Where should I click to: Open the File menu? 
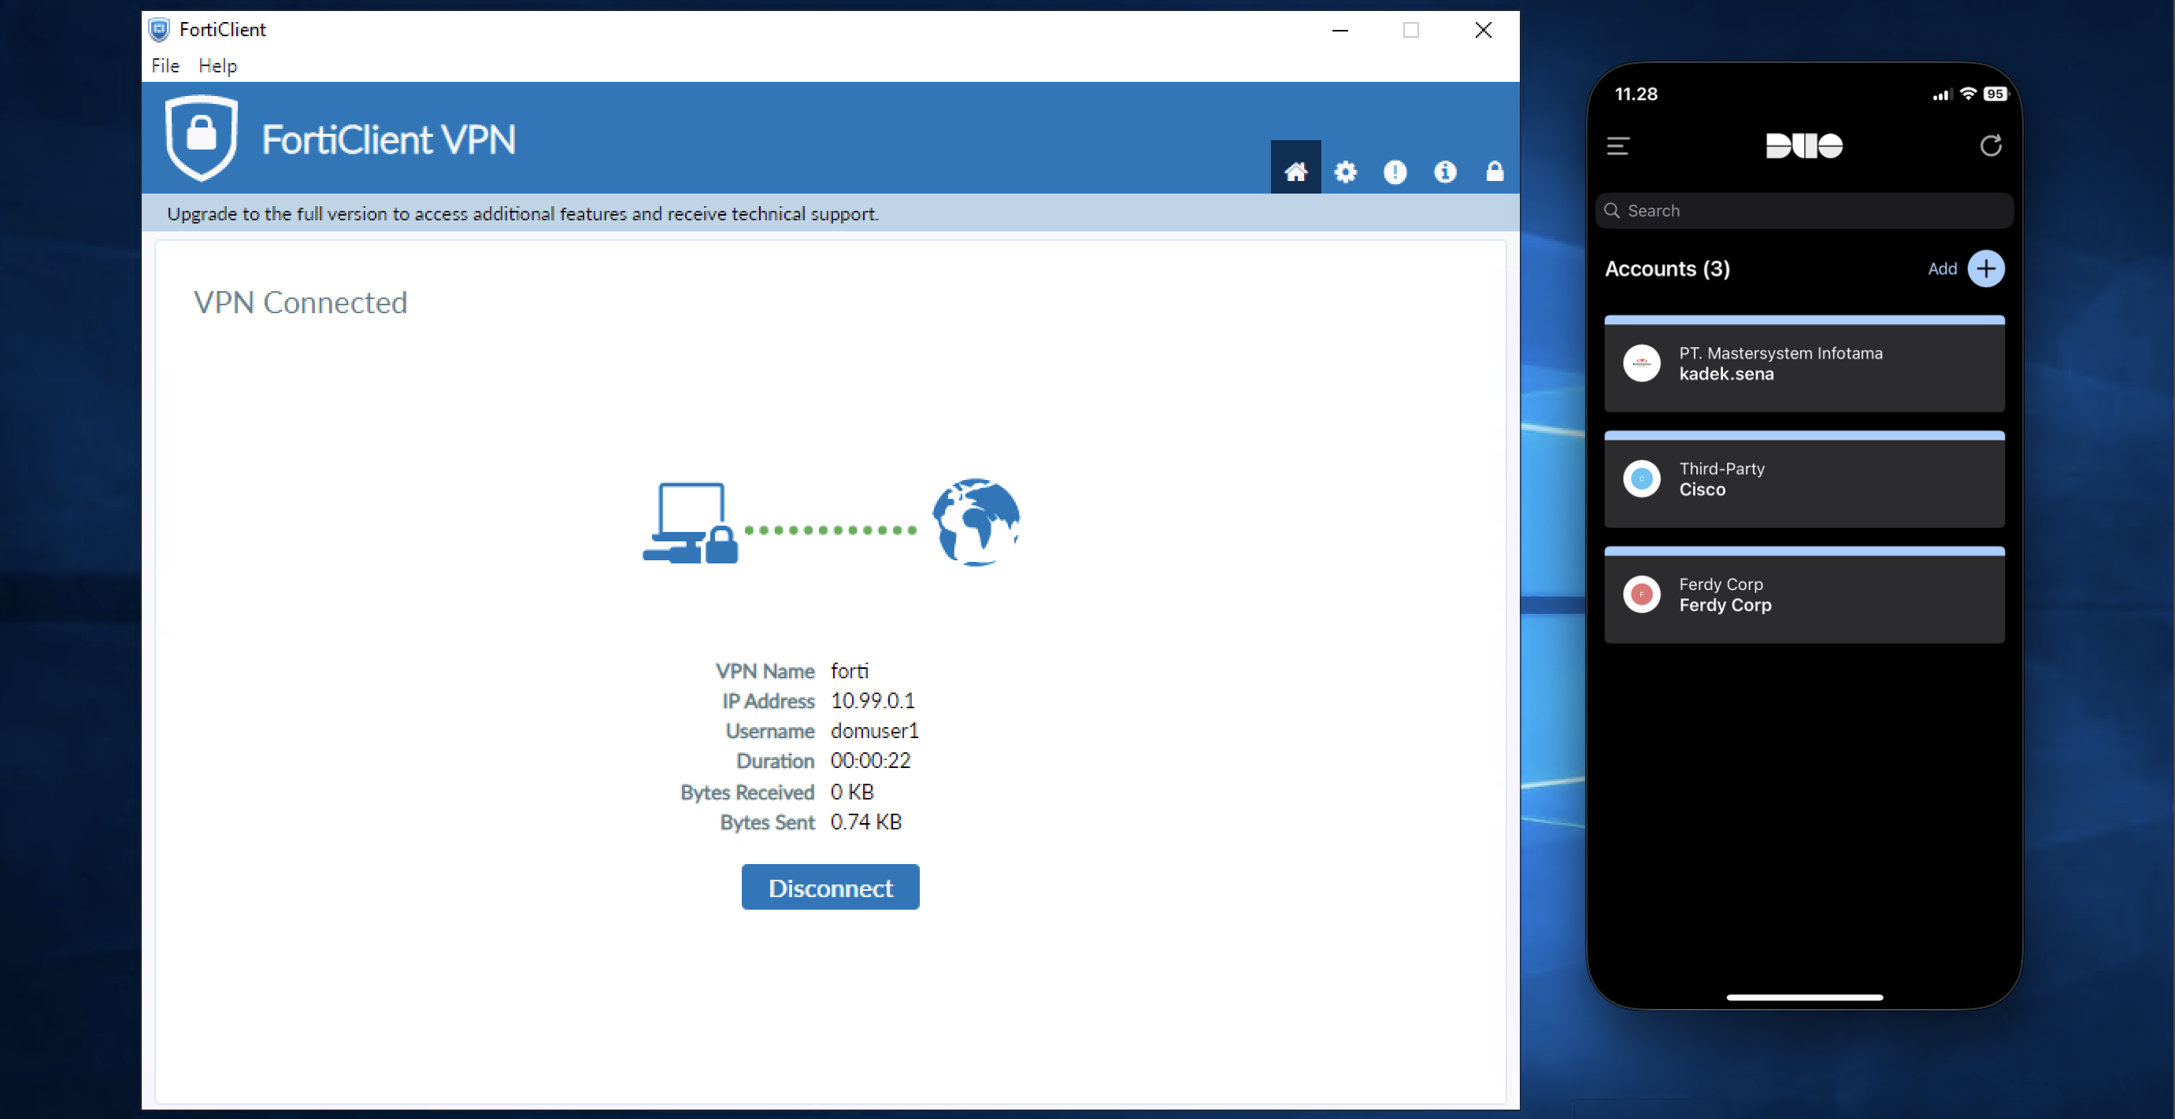pyautogui.click(x=165, y=66)
